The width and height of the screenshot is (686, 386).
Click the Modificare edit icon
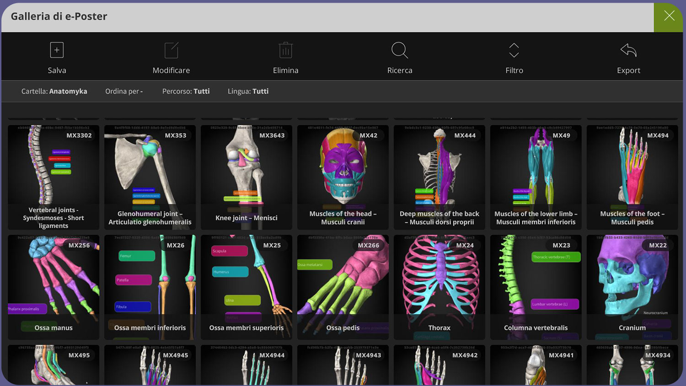(x=171, y=50)
